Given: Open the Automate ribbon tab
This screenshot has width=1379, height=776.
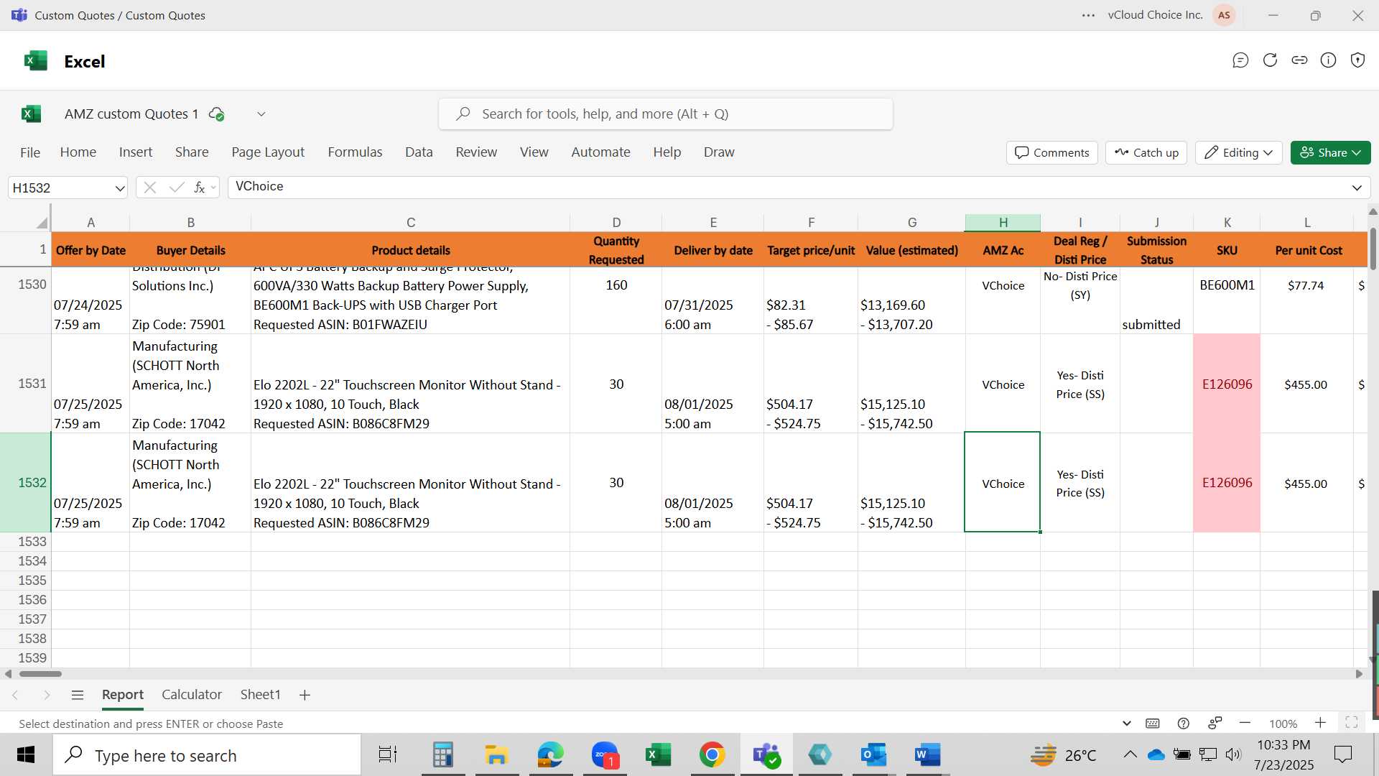Looking at the screenshot, I should (600, 152).
